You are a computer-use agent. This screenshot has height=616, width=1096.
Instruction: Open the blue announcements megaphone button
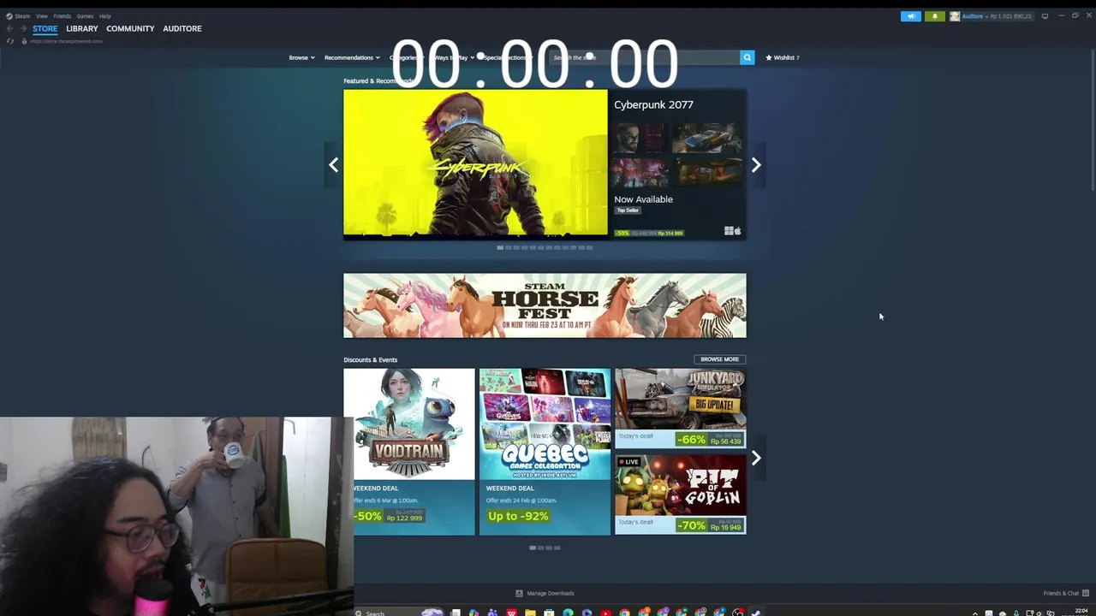coord(911,16)
